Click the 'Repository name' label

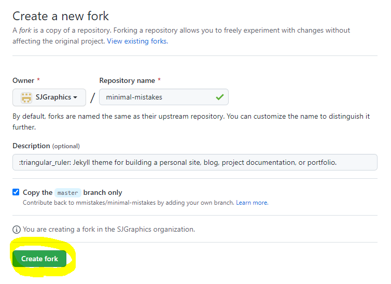127,80
